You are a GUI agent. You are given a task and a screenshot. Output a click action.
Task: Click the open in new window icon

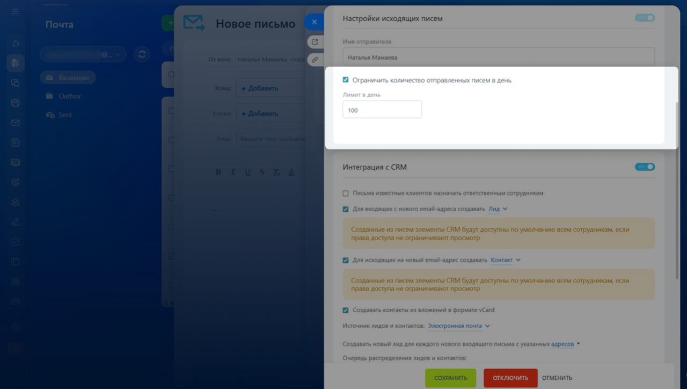pyautogui.click(x=315, y=42)
